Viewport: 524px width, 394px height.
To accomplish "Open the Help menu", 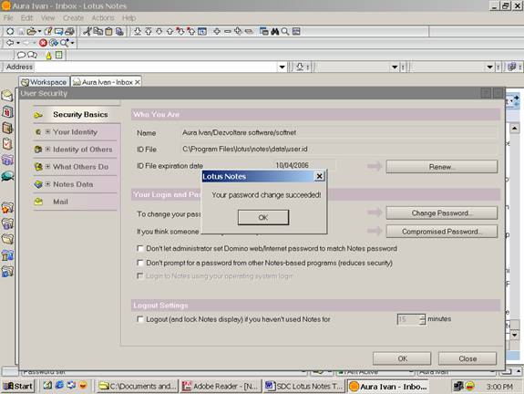I will pyautogui.click(x=128, y=17).
